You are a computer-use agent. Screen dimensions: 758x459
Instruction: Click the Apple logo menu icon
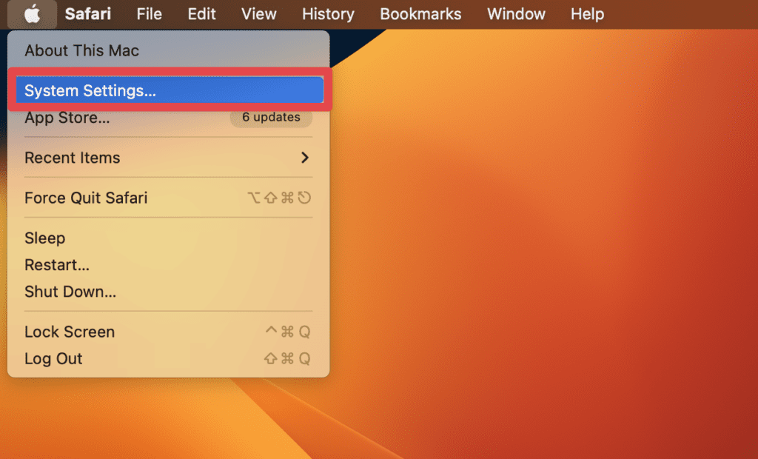click(x=32, y=14)
